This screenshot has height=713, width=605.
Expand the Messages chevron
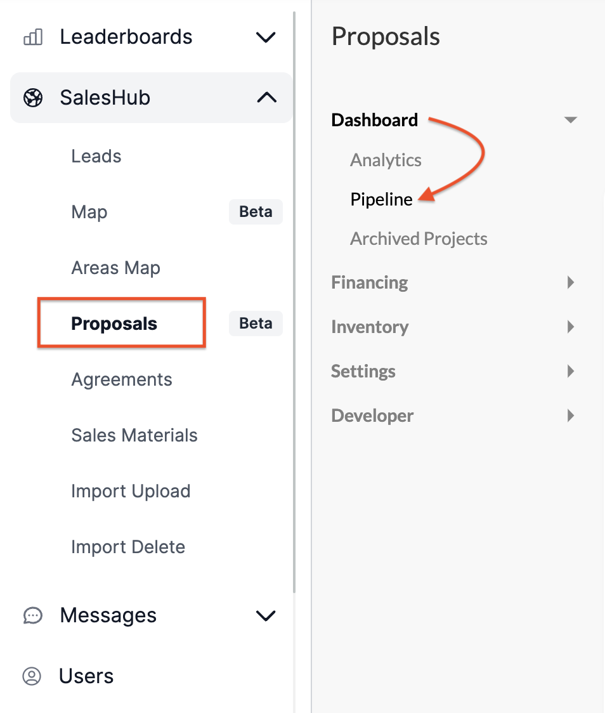pos(266,616)
